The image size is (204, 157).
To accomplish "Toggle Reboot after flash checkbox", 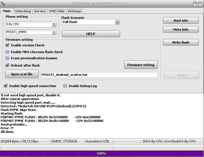I will coord(7,65).
